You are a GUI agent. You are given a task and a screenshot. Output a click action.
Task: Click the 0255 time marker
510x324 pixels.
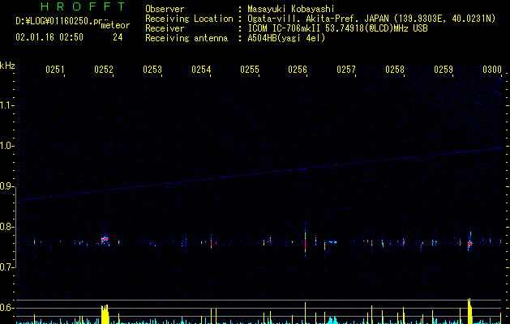click(250, 70)
